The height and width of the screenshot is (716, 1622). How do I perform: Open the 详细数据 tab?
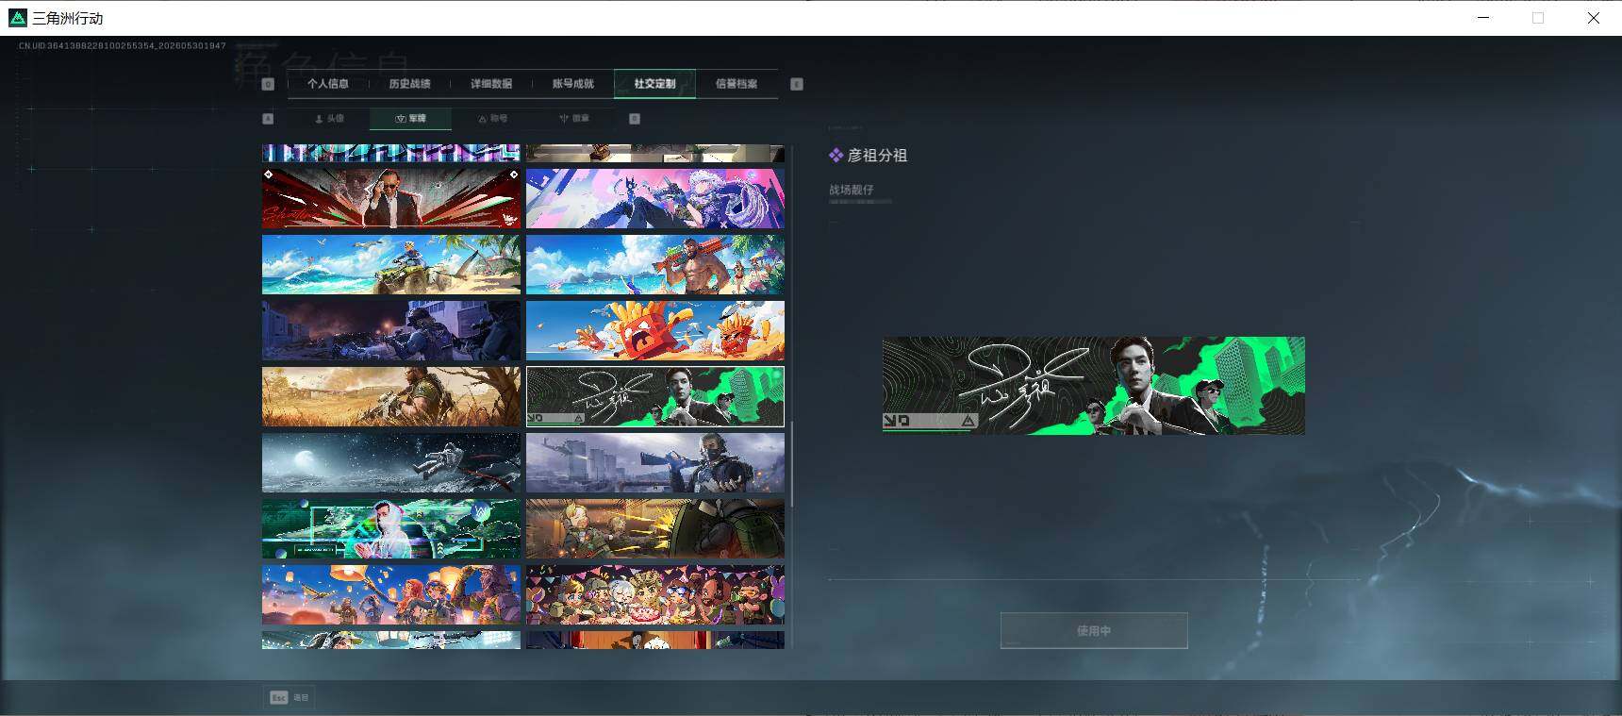pos(491,84)
